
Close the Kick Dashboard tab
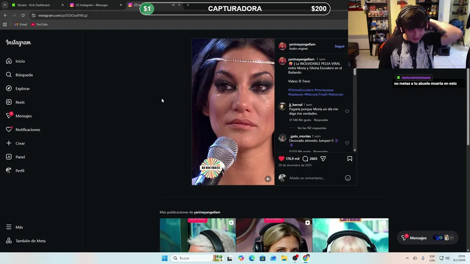[x=62, y=5]
